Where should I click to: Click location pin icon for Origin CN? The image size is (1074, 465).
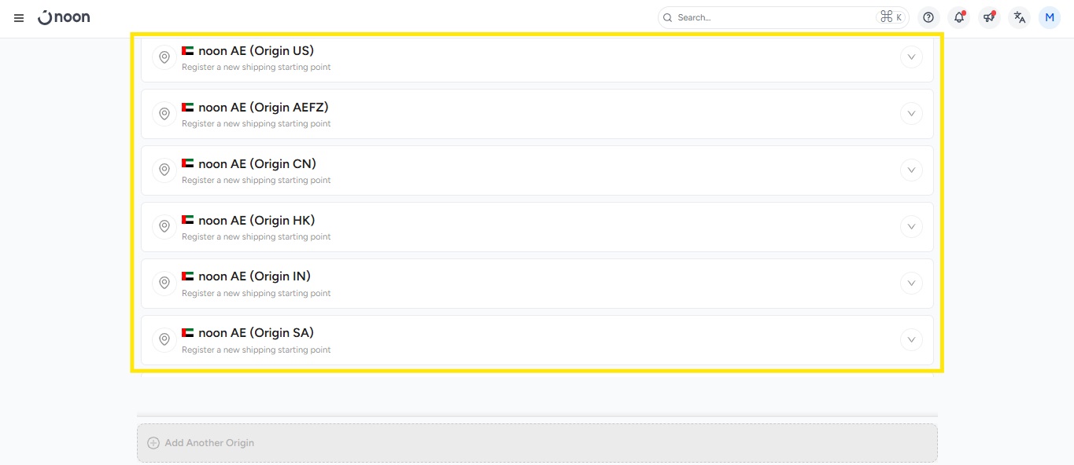coord(164,170)
